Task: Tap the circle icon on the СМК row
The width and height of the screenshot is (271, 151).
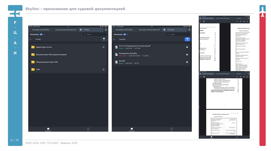Action: 103,69
